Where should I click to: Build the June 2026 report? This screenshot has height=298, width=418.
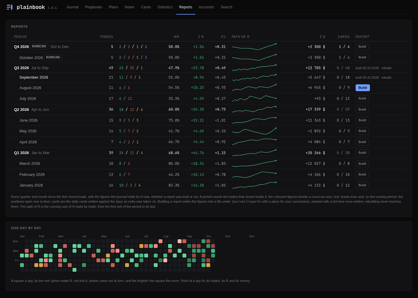[362, 120]
